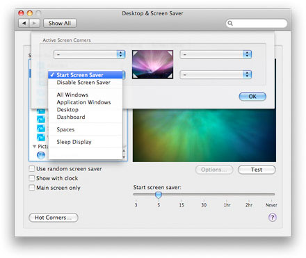The height and width of the screenshot is (258, 306).
Task: Choose Spaces in the corner menu
Action: (86, 129)
